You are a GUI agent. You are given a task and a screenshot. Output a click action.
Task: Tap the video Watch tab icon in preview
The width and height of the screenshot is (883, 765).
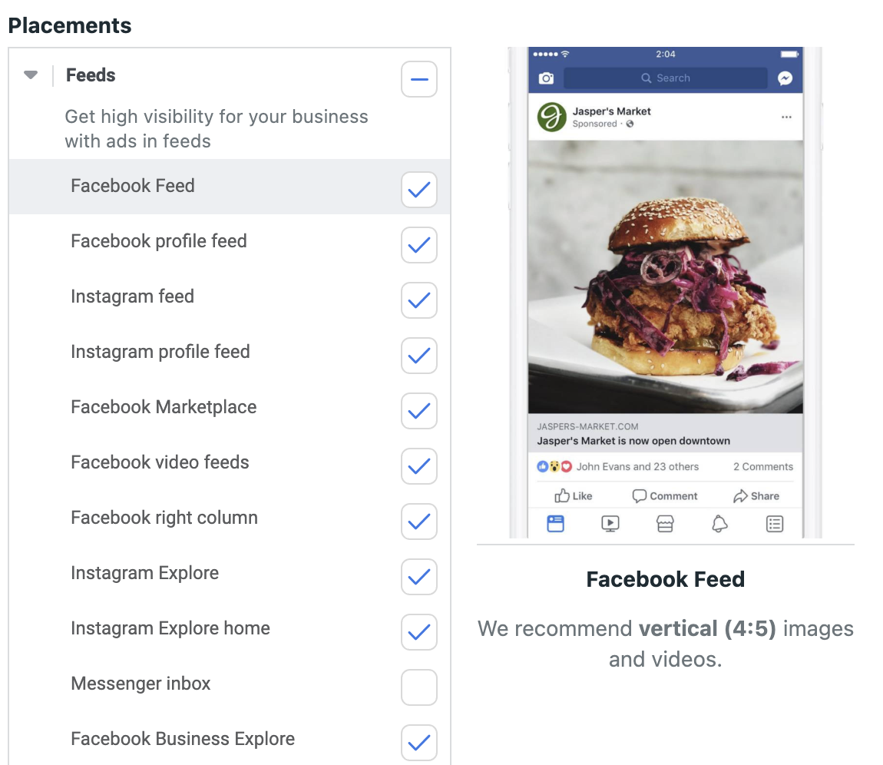click(610, 524)
